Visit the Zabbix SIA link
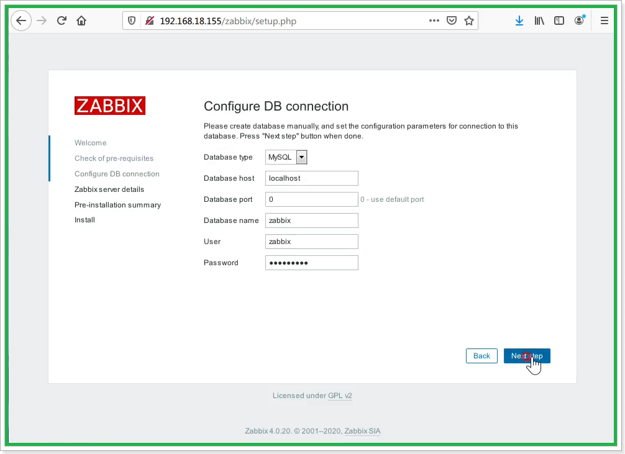Image resolution: width=625 pixels, height=454 pixels. (362, 431)
